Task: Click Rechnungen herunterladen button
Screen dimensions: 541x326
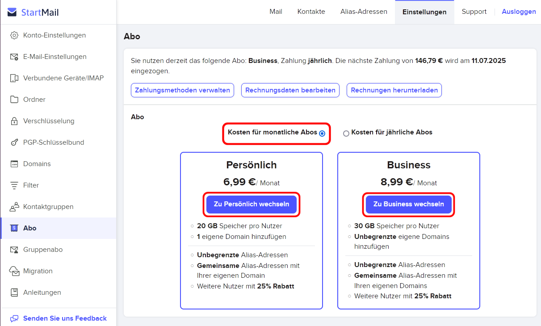Action: [x=394, y=90]
